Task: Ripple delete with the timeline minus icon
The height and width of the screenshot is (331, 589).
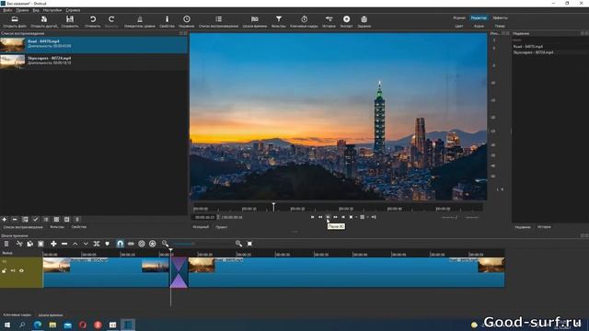Action: point(64,244)
